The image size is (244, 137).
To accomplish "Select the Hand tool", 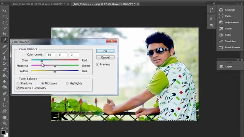I will pos(5,118).
